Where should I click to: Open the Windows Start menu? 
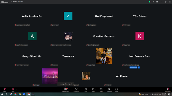click(x=2, y=94)
